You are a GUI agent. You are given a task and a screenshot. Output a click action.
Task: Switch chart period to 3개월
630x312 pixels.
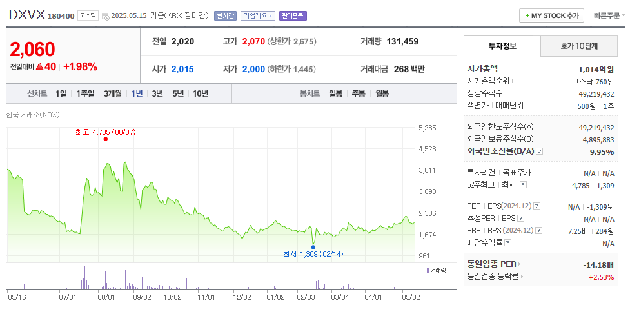(x=112, y=94)
